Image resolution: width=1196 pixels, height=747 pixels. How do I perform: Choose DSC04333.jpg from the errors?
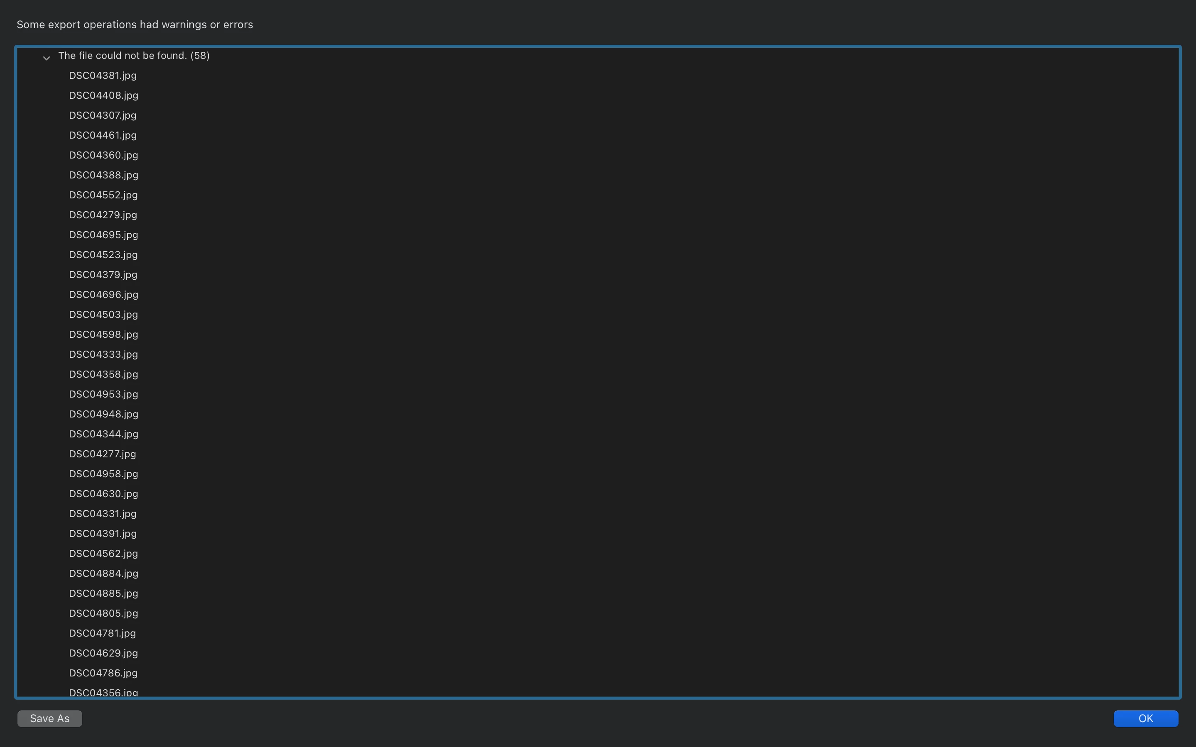point(103,354)
